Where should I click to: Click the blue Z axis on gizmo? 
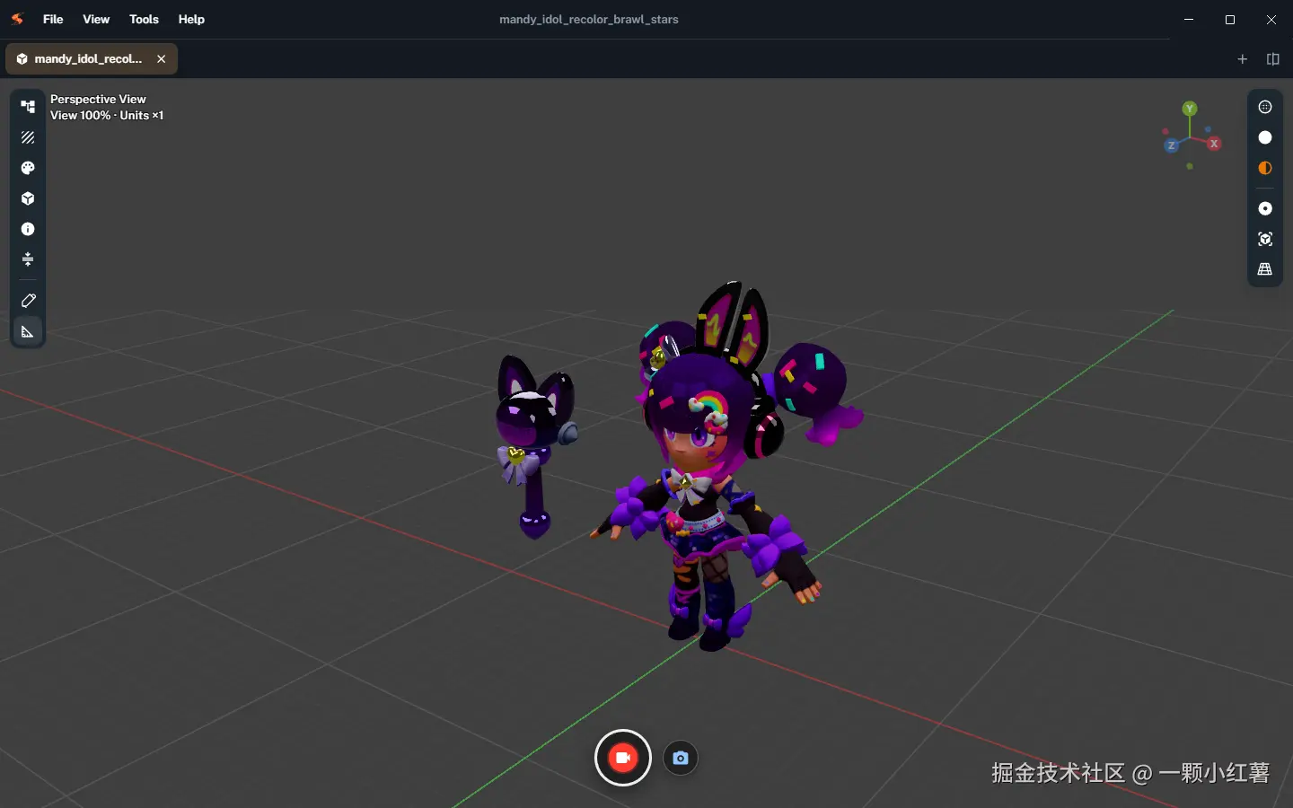(1171, 145)
